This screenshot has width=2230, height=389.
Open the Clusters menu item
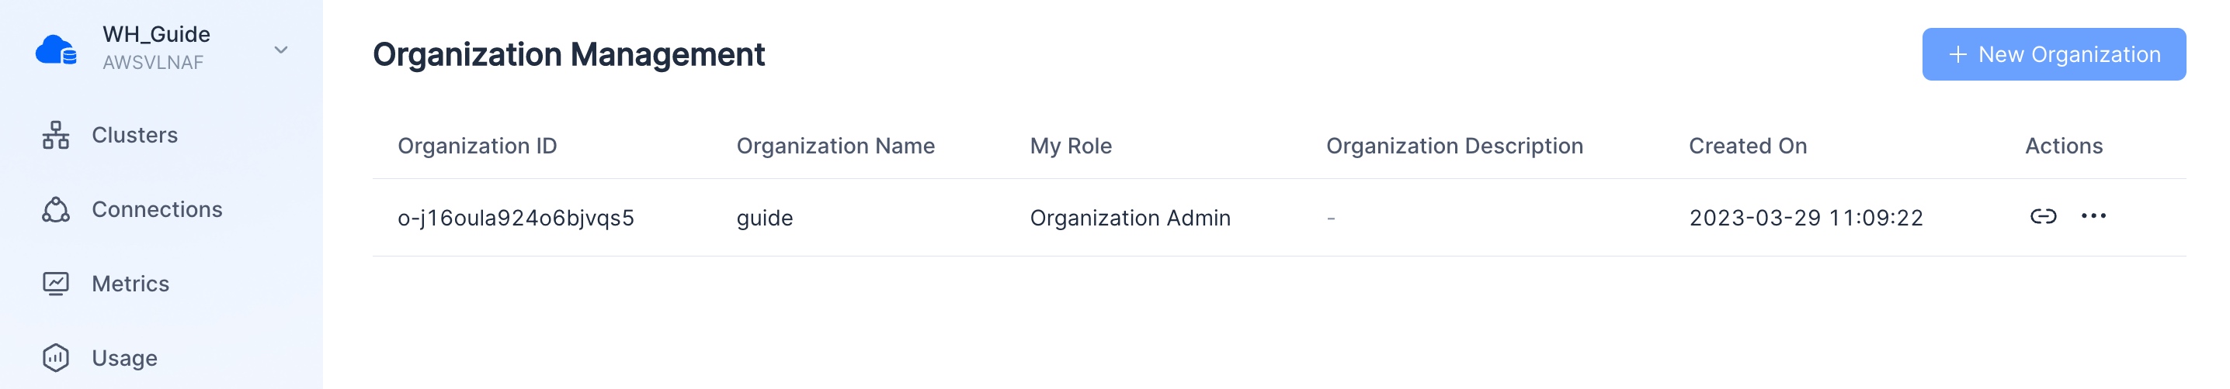click(134, 135)
